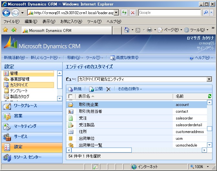
Task: Click the ヘルプ question mark icon
Action: point(191,58)
